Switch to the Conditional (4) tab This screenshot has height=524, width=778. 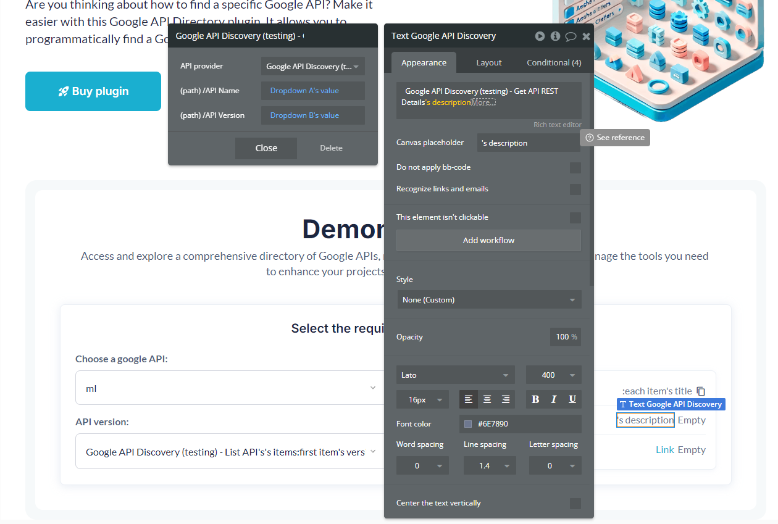554,62
